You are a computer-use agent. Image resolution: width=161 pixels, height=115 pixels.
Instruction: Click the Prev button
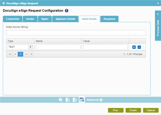[x=116, y=110]
